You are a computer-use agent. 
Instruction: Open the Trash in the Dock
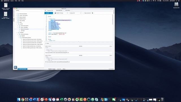(162, 99)
